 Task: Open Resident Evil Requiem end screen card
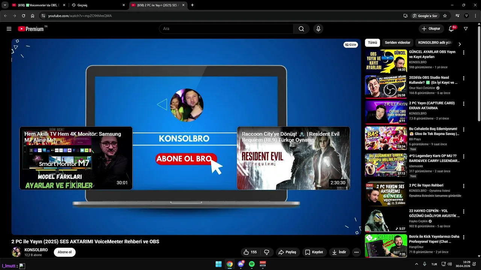coord(293,158)
